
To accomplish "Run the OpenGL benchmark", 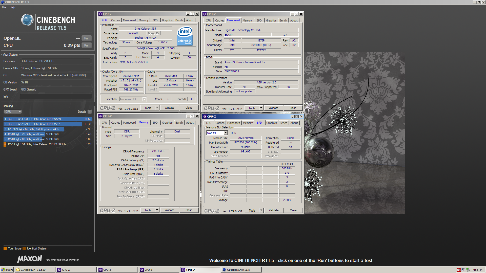I will click(87, 38).
